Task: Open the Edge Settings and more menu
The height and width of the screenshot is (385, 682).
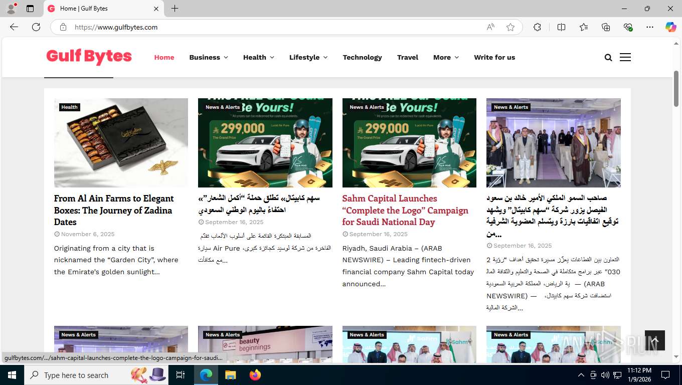Action: (650, 27)
